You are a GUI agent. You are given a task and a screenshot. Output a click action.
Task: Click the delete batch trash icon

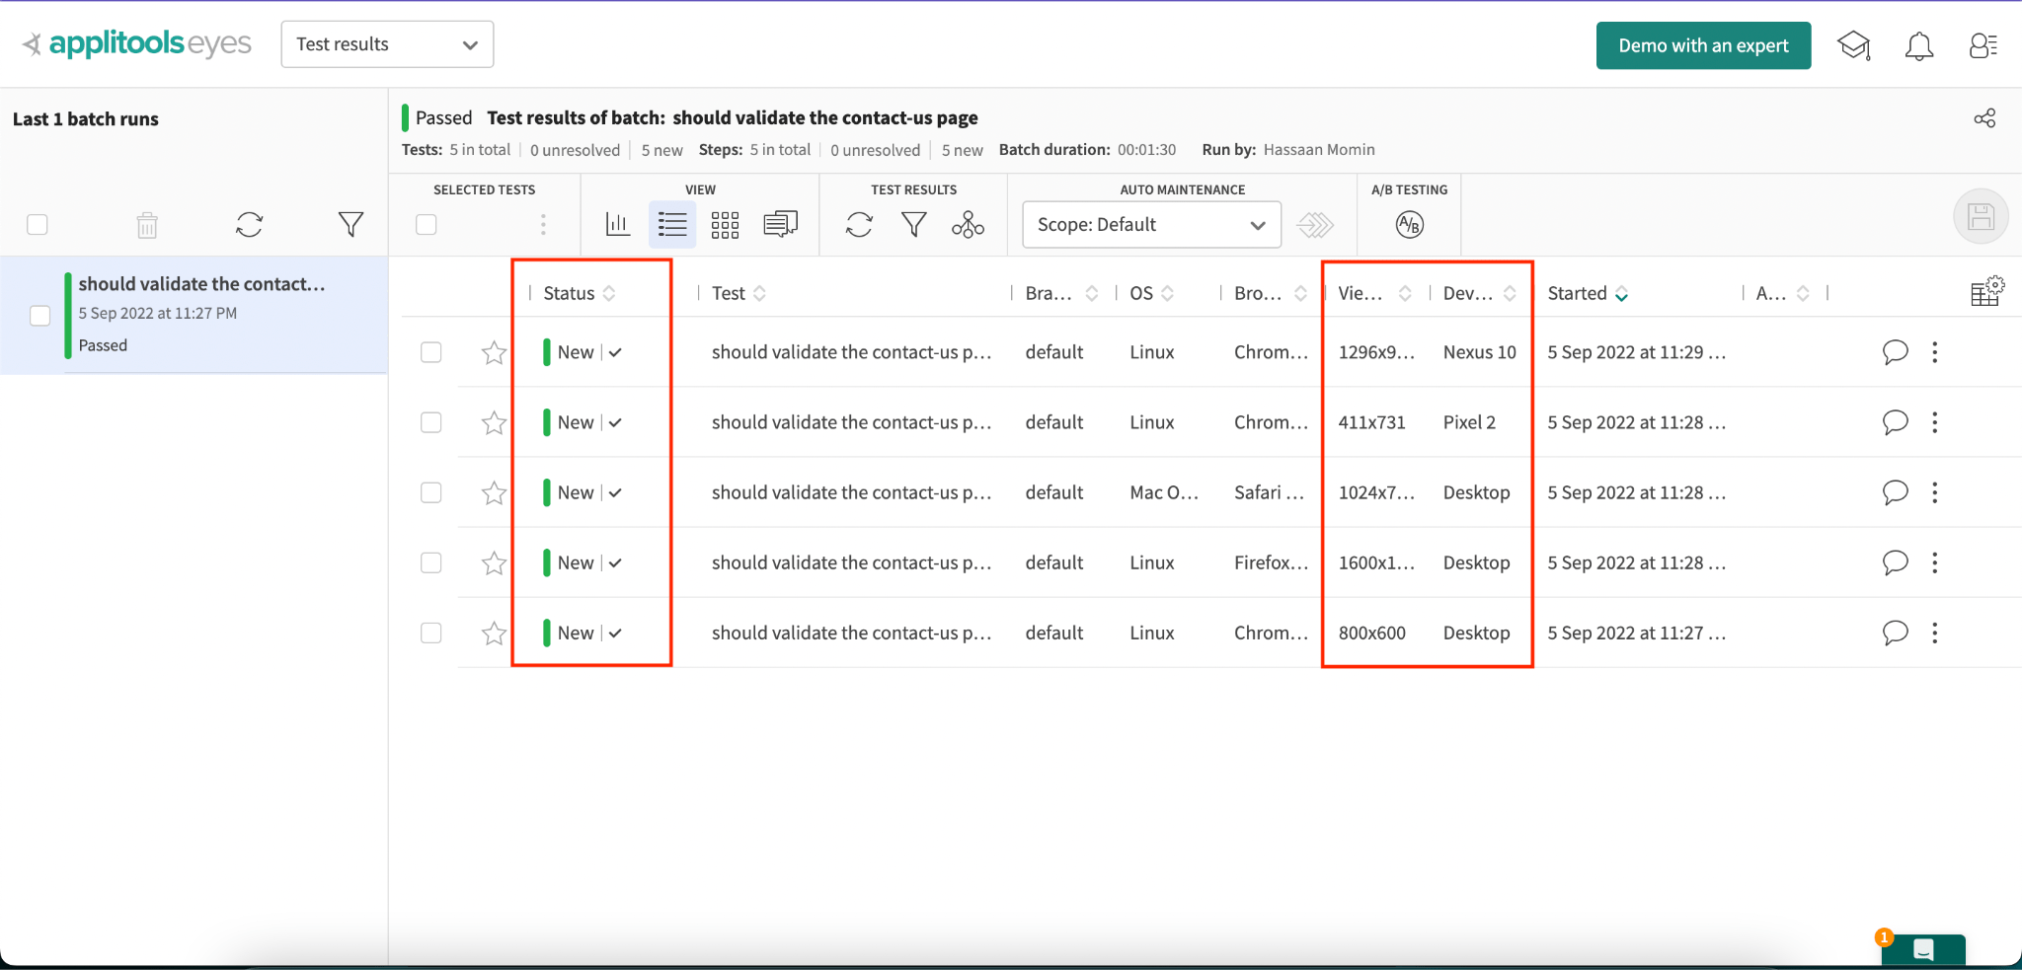147,225
